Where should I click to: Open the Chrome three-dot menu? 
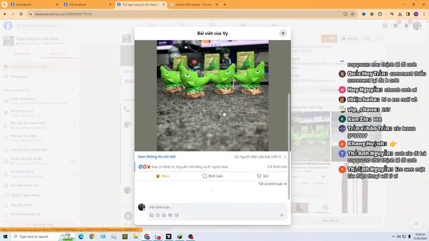pos(424,14)
